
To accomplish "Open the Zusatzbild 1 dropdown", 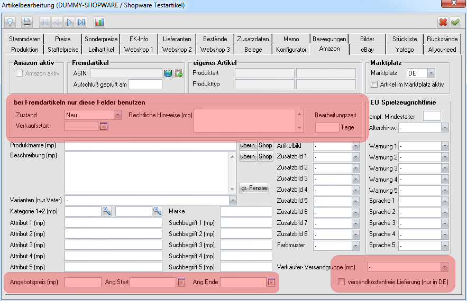I will coord(355,157).
